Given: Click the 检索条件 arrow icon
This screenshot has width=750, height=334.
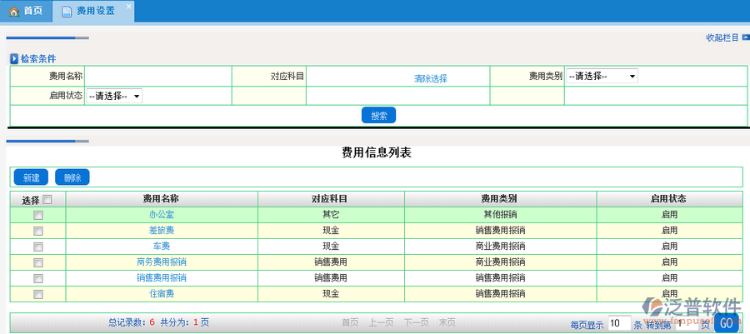Looking at the screenshot, I should pyautogui.click(x=14, y=59).
